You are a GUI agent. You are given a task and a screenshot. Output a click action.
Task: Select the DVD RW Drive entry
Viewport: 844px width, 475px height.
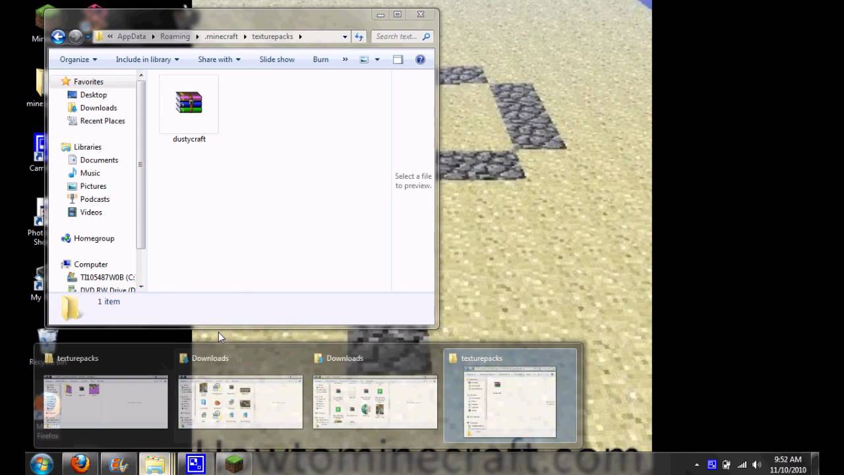[x=107, y=290]
